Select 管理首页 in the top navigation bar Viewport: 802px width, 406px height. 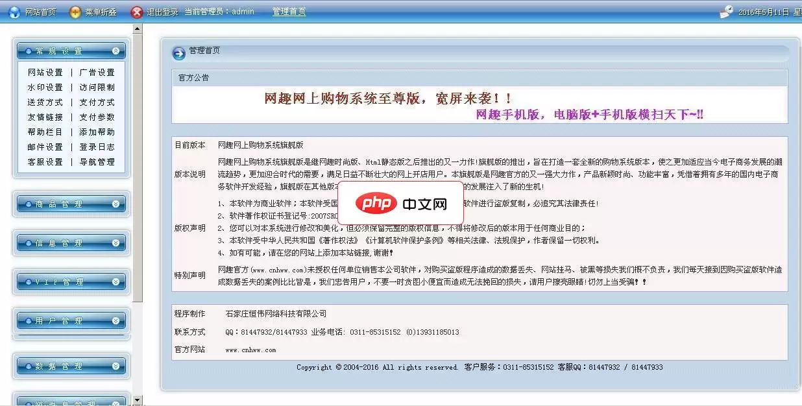coord(289,11)
